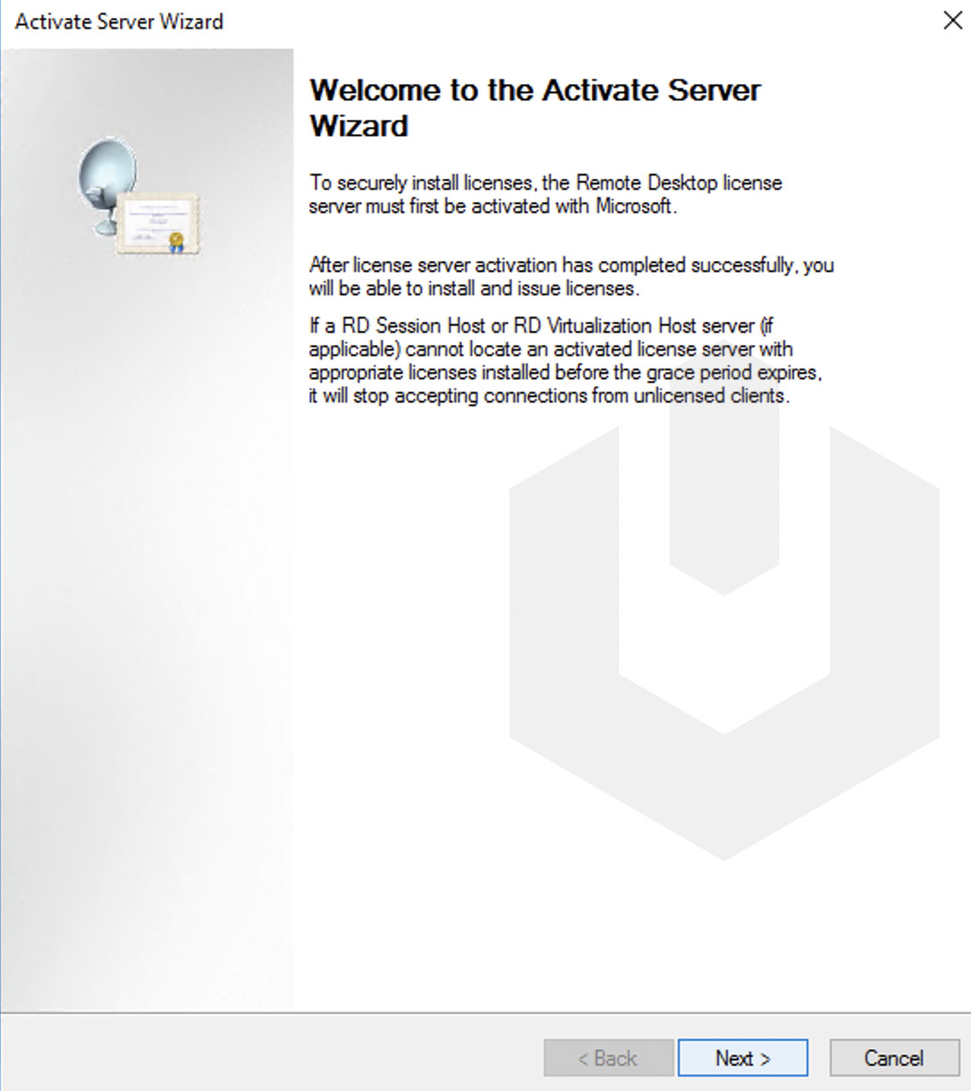Select the wizard sidebar illustration
Viewport: 971px width, 1091px height.
[x=139, y=197]
